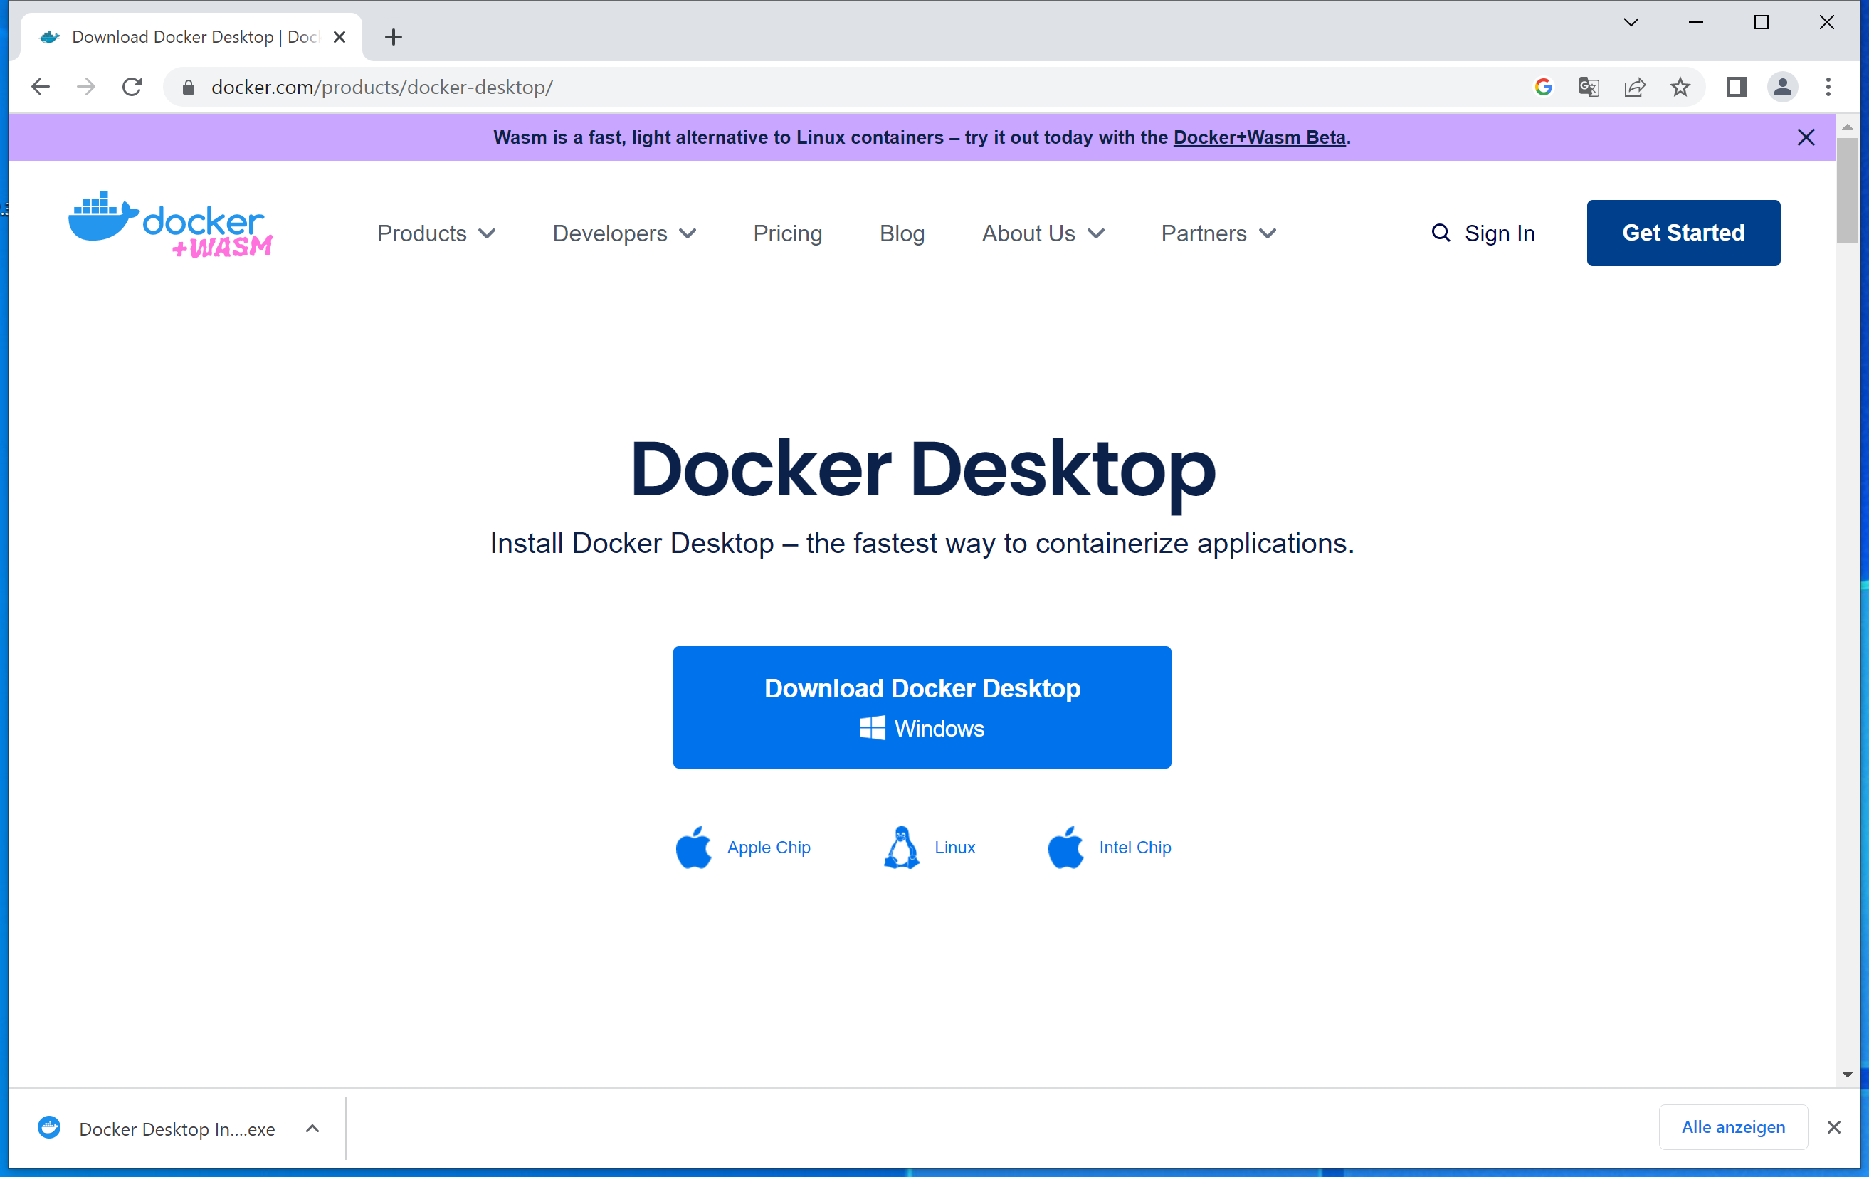Click Download Docker Desktop Windows button

point(921,707)
